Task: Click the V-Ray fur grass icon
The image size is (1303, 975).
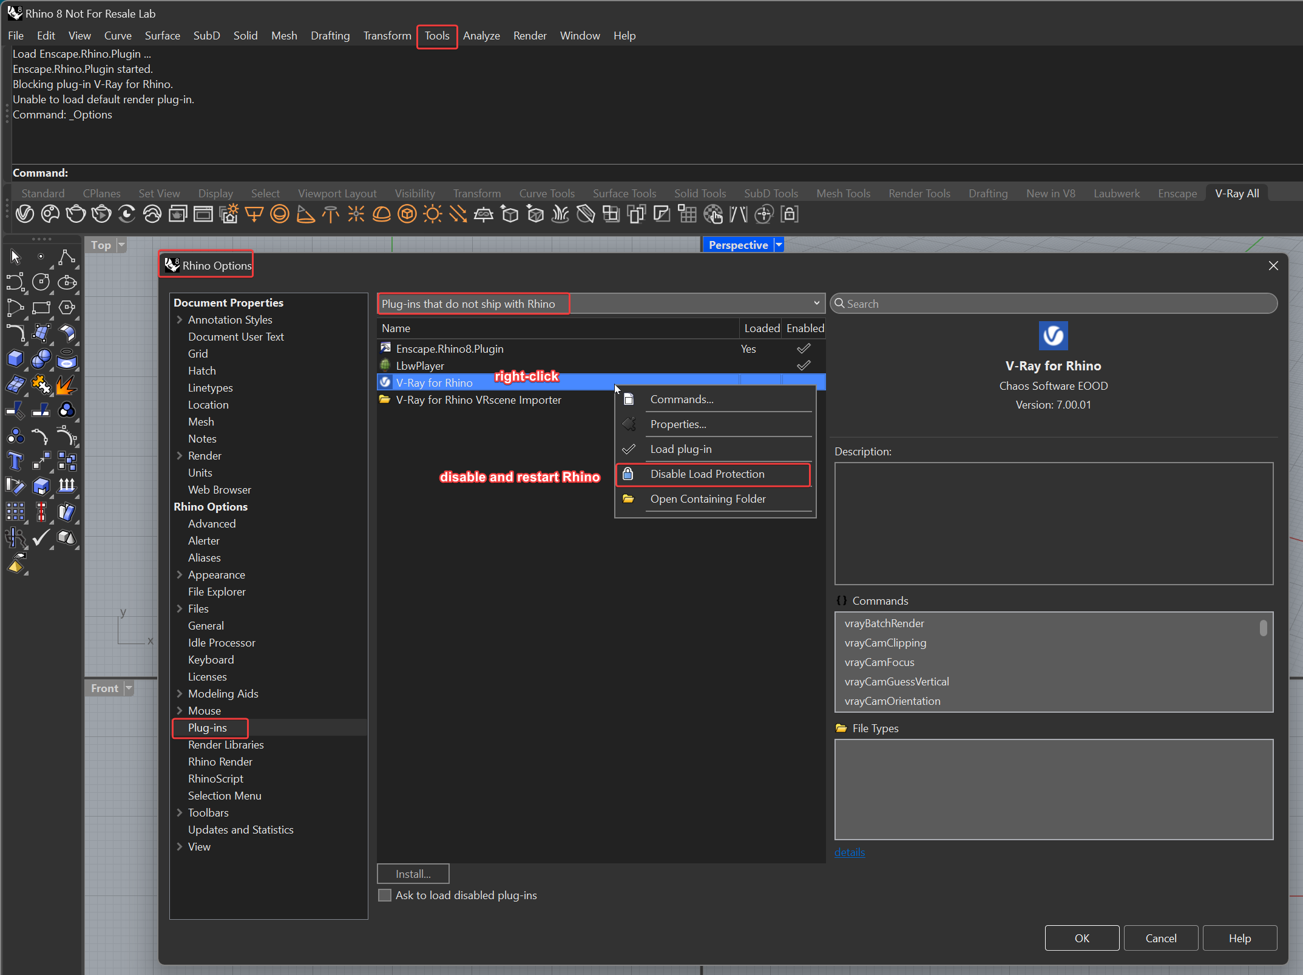Action: 560,214
